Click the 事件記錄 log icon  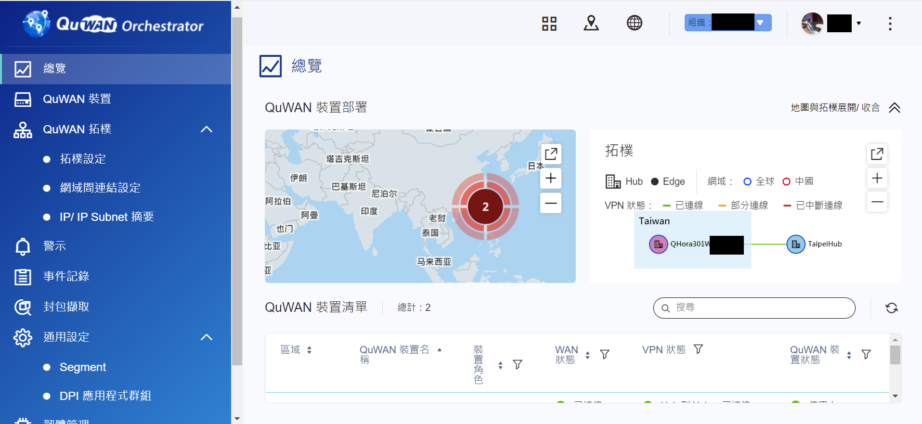click(23, 277)
